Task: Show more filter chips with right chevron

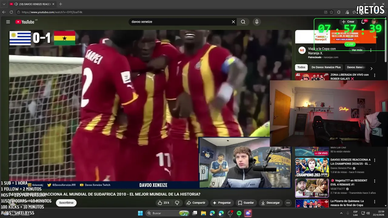Action: click(x=371, y=68)
